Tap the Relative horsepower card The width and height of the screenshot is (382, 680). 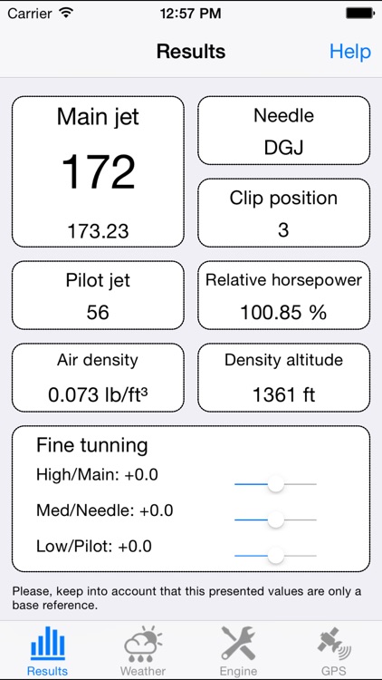point(284,296)
